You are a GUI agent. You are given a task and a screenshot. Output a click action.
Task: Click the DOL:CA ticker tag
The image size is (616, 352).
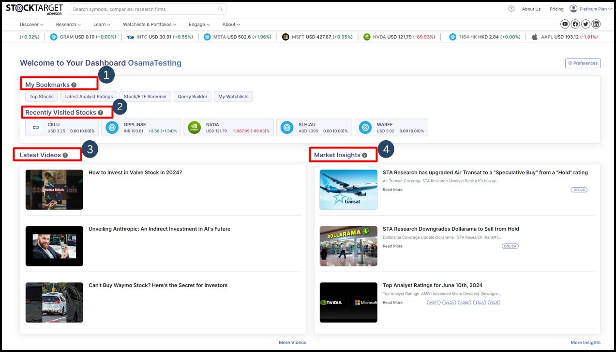coord(510,246)
